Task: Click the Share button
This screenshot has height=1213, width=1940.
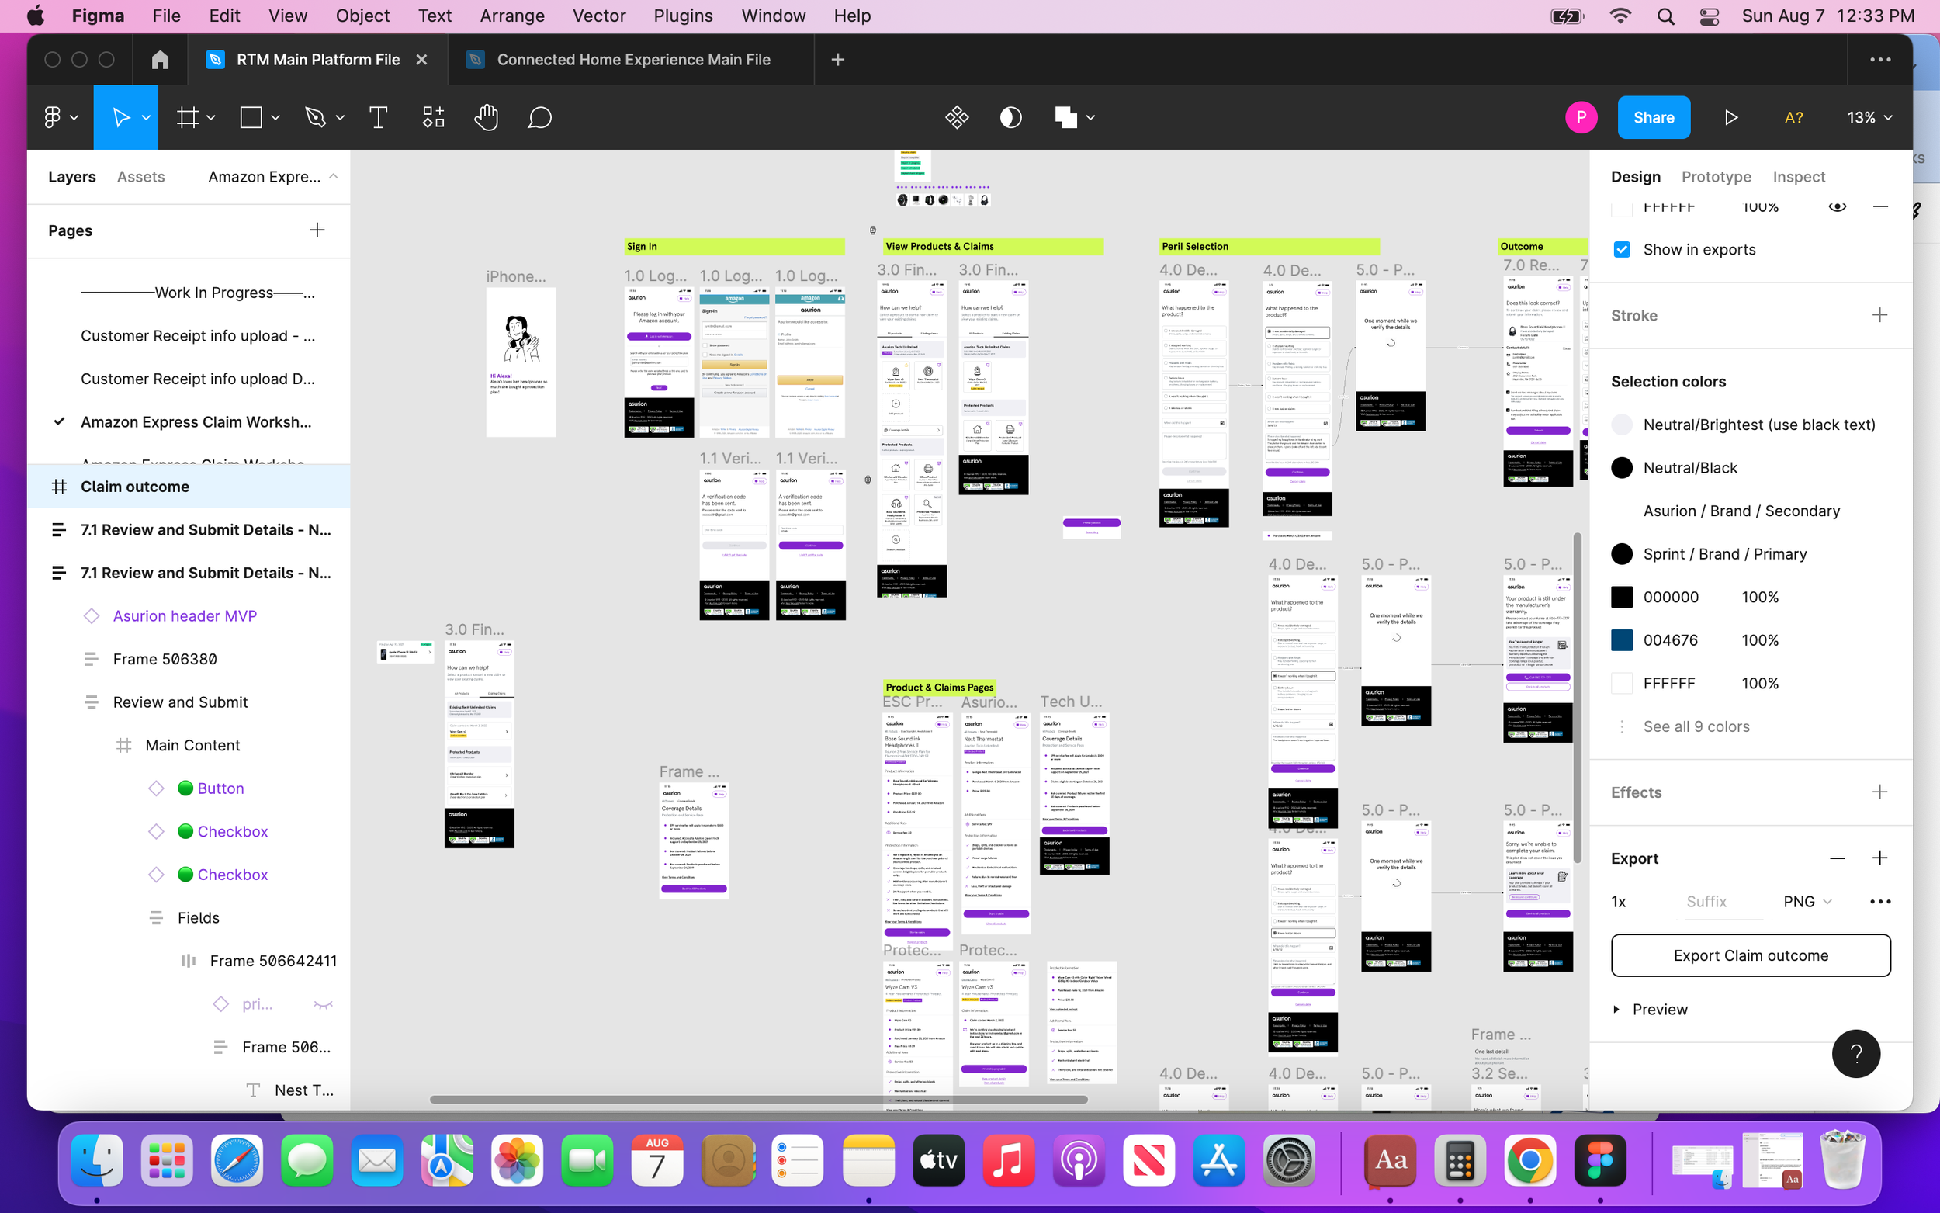Action: pyautogui.click(x=1653, y=118)
